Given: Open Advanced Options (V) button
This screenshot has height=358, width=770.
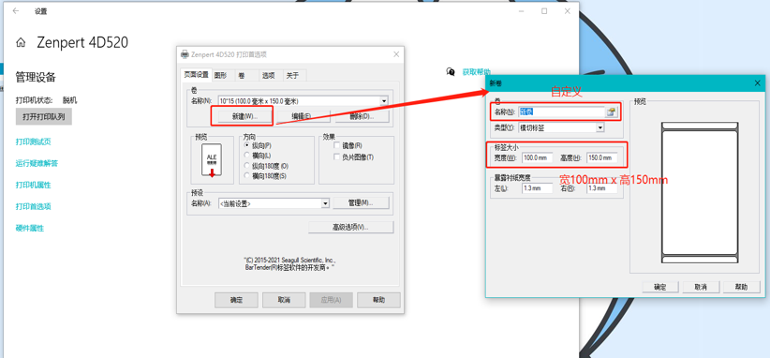Looking at the screenshot, I should (351, 227).
